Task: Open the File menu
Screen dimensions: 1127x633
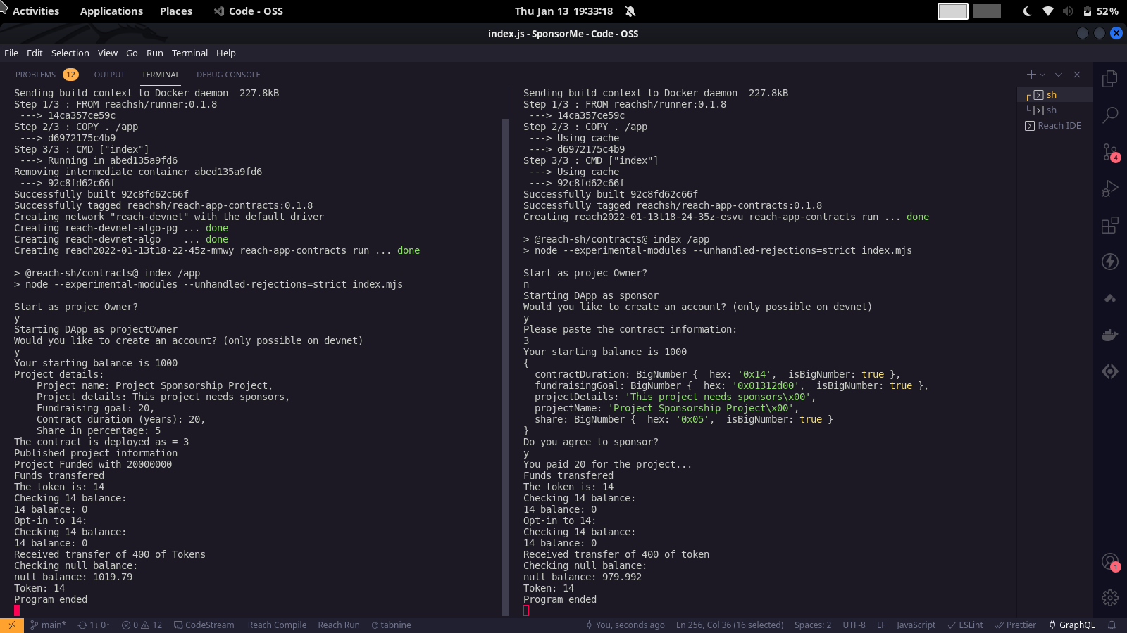Action: click(11, 53)
